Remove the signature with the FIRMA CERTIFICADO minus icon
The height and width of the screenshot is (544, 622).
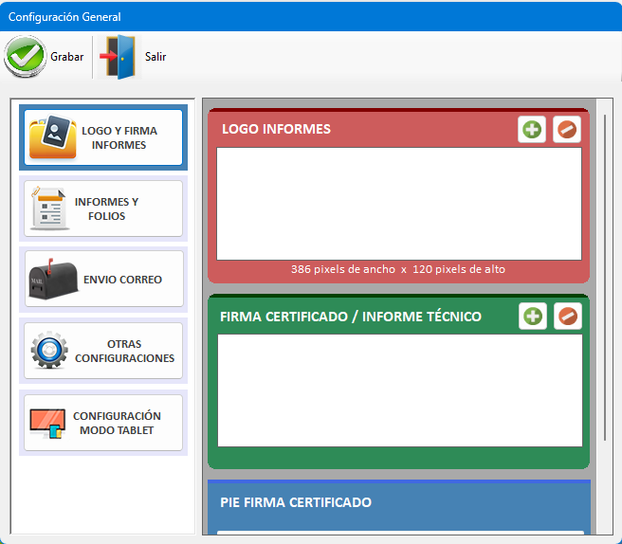point(568,316)
